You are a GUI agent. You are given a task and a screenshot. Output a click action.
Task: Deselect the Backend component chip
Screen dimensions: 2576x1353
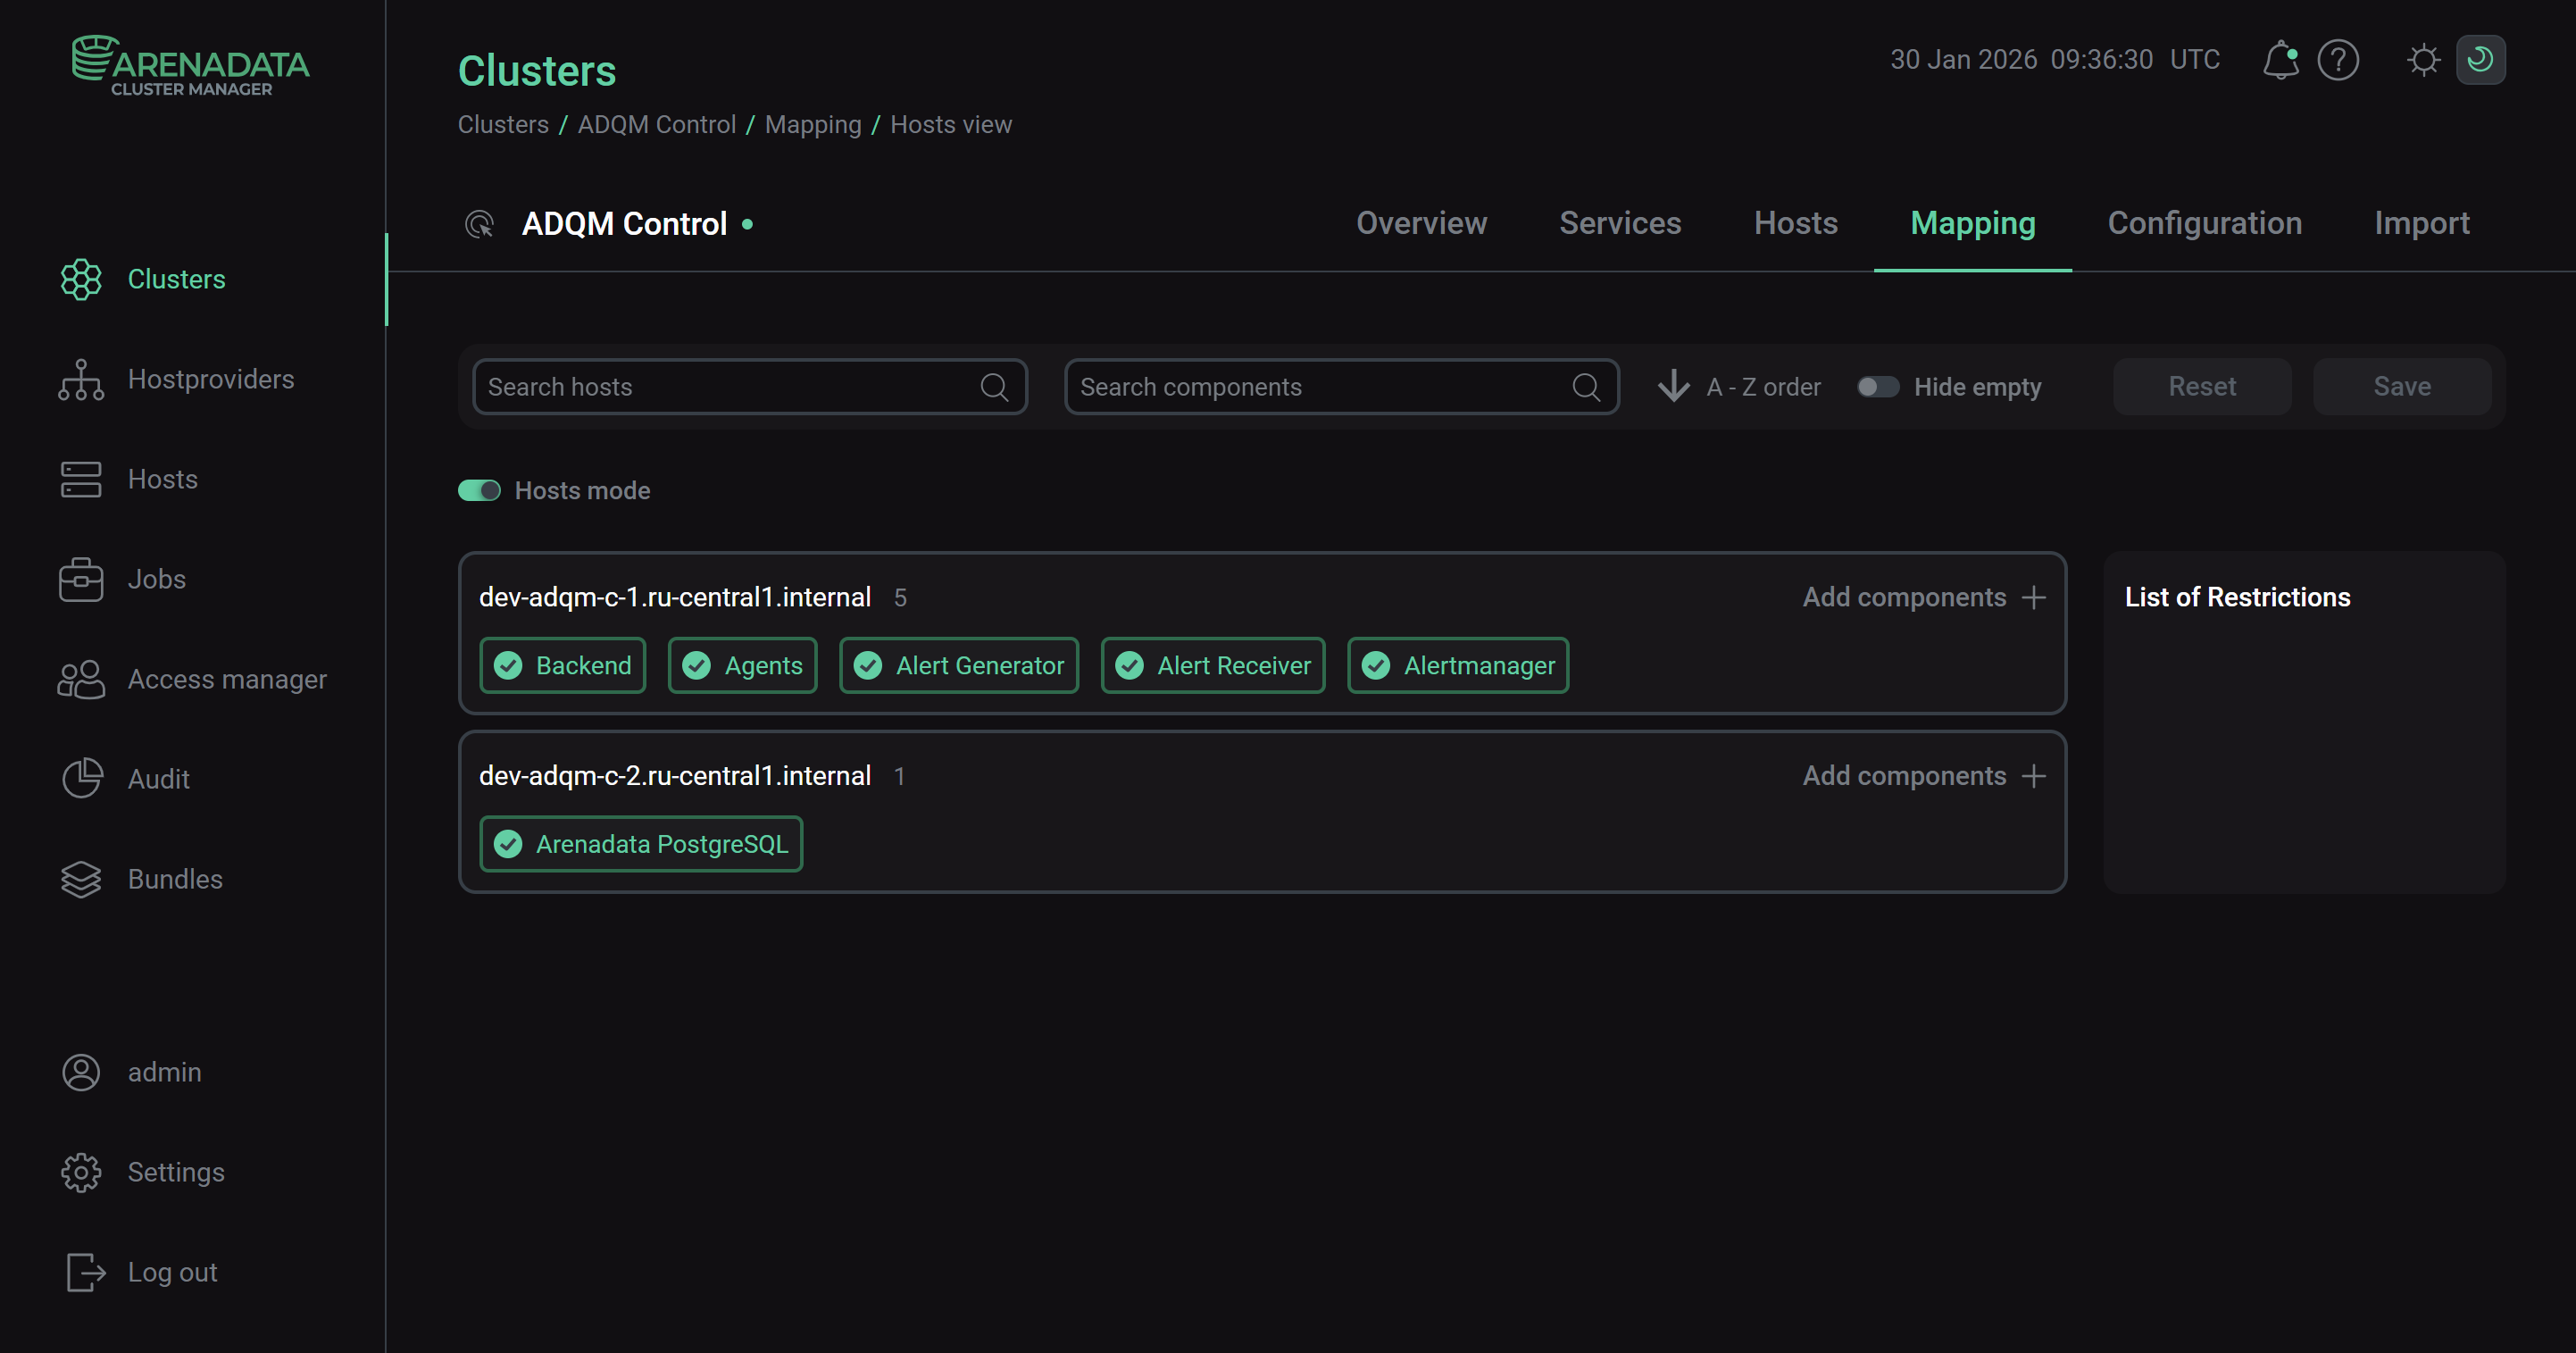(562, 666)
